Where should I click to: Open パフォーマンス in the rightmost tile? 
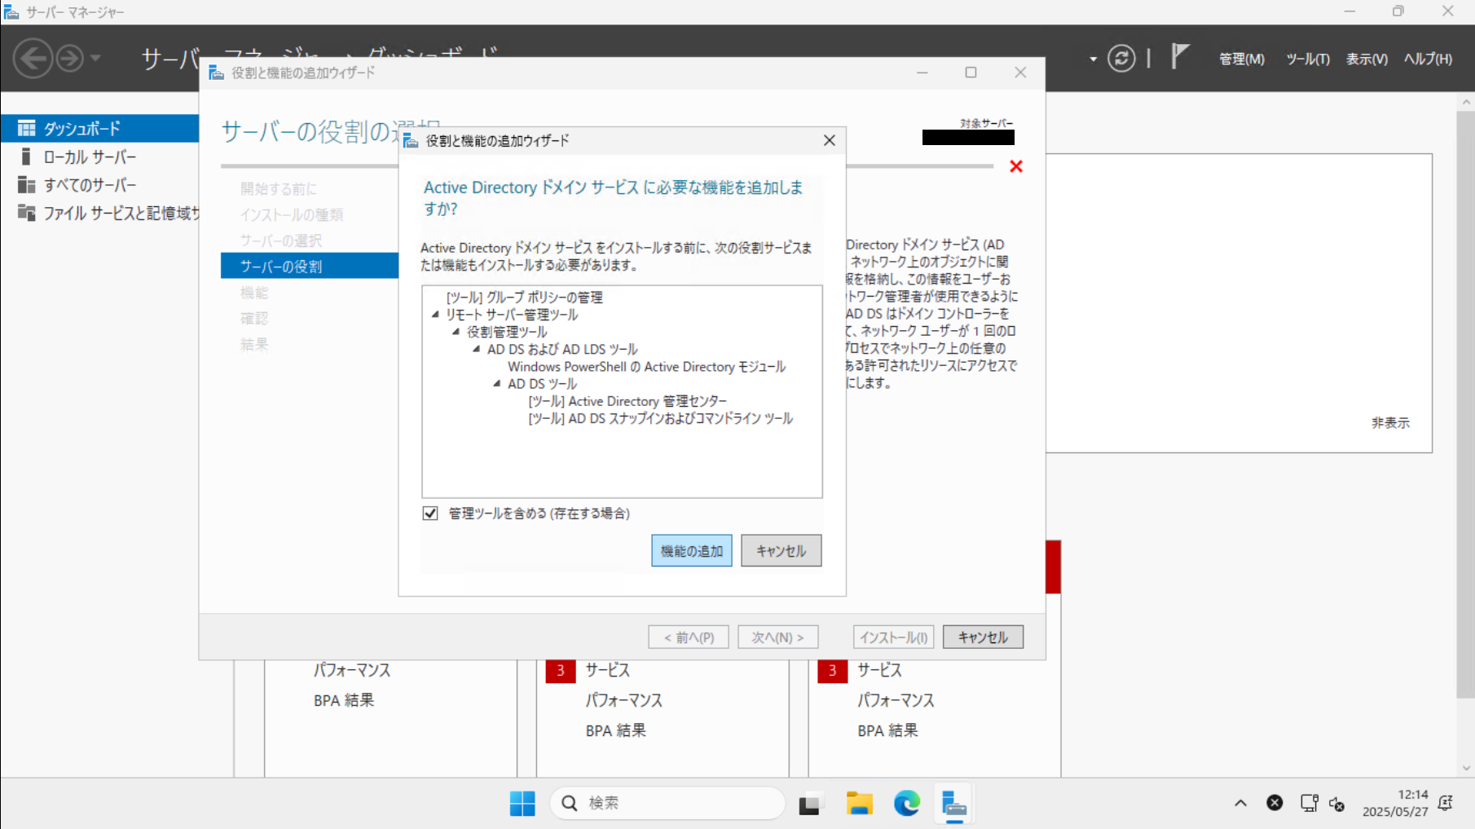[895, 700]
